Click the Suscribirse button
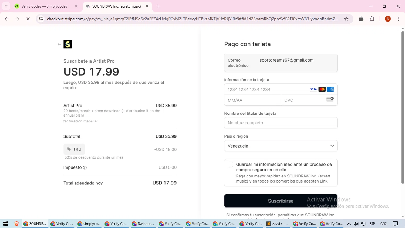Screen dimensions: 405x228 (281, 201)
